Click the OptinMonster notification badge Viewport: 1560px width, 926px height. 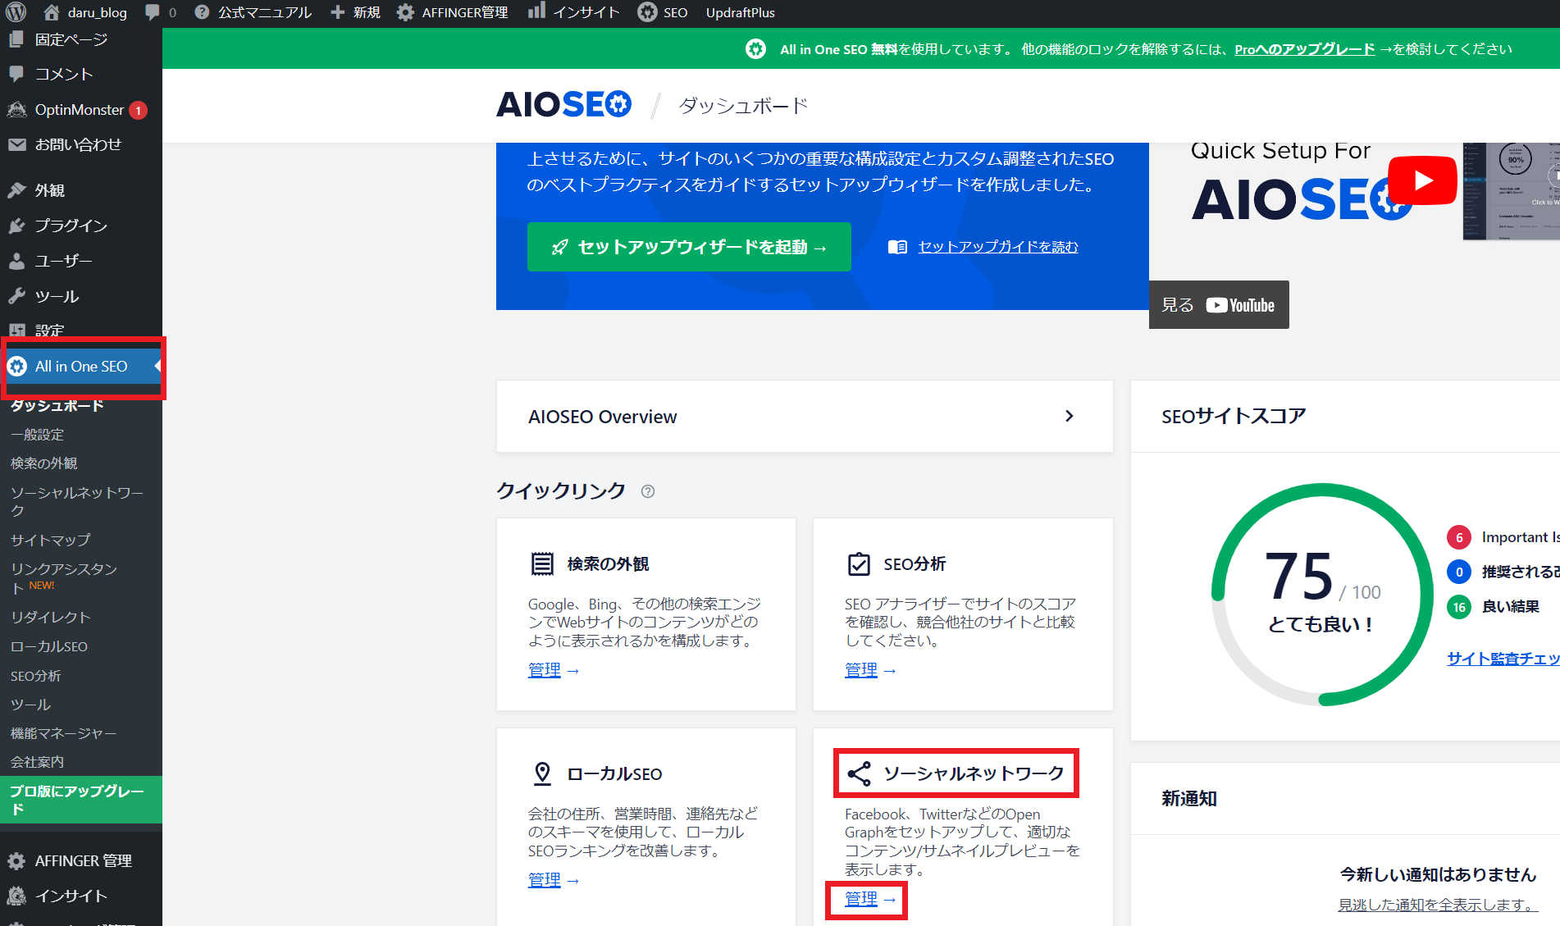[138, 110]
